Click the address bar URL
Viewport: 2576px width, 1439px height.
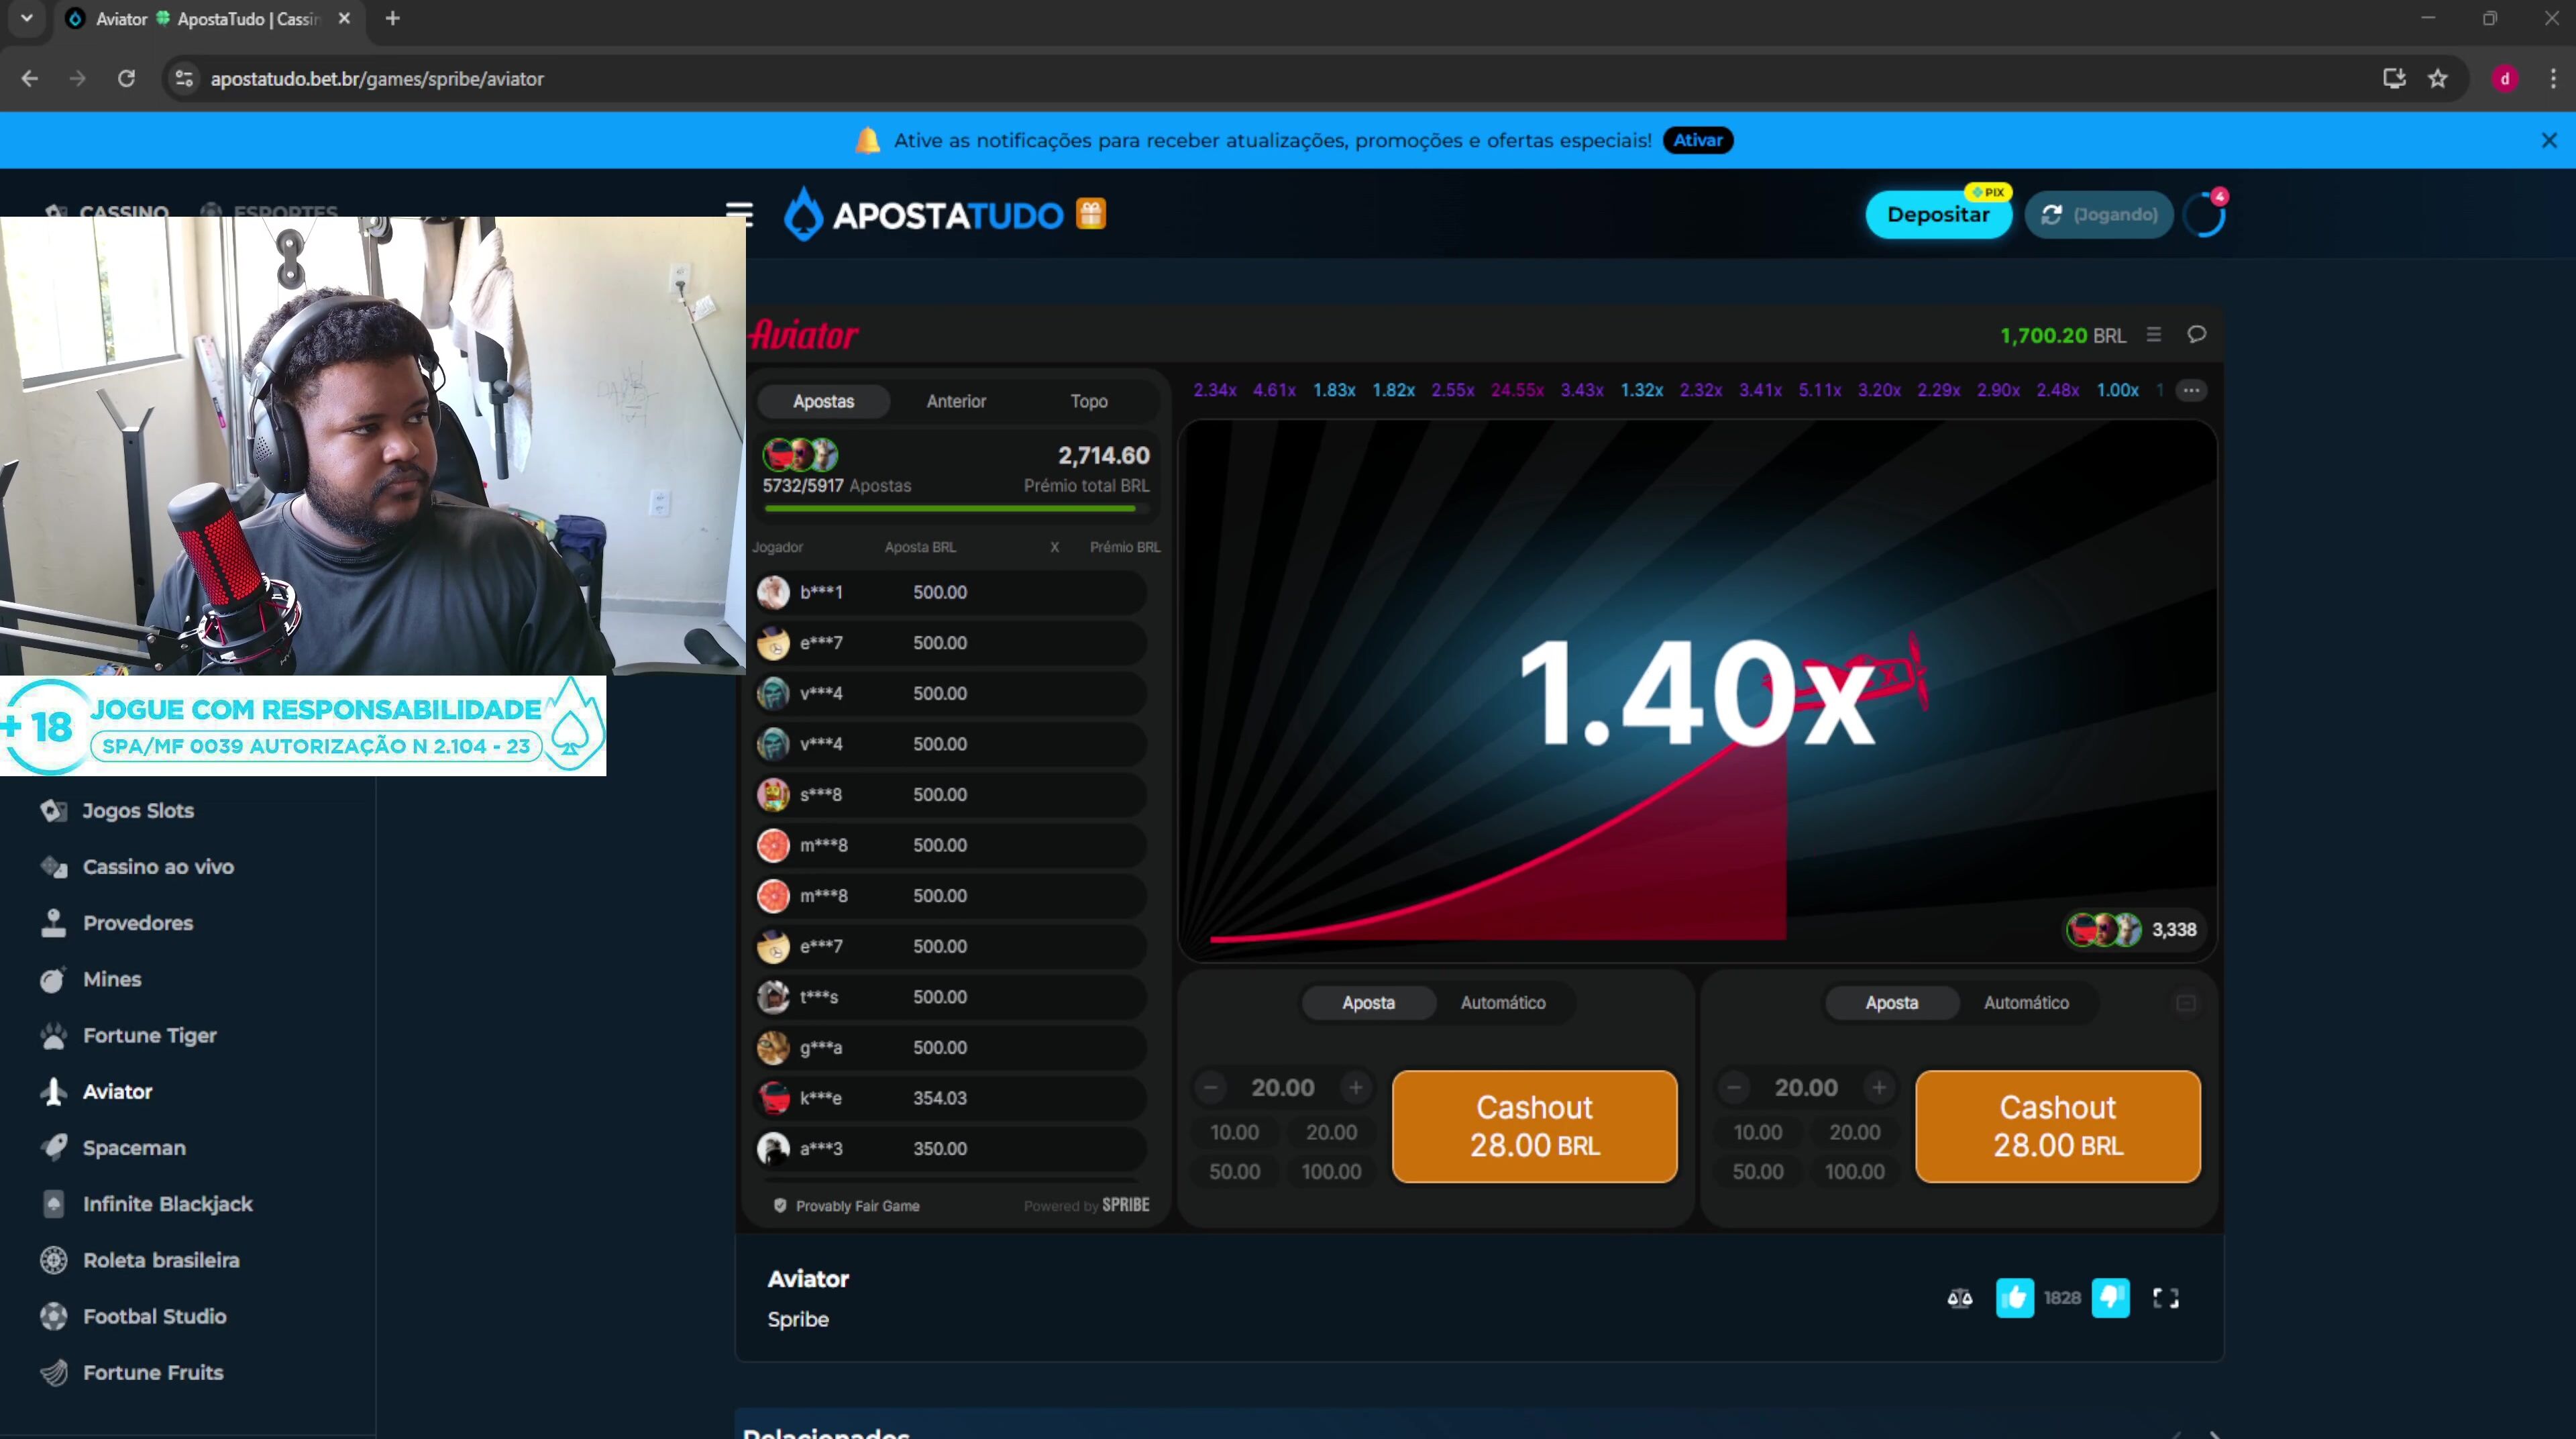tap(377, 78)
